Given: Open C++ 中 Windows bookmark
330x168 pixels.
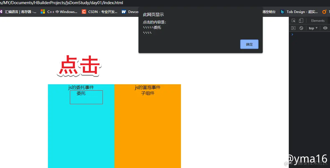Looking at the screenshot, I should pos(59,12).
